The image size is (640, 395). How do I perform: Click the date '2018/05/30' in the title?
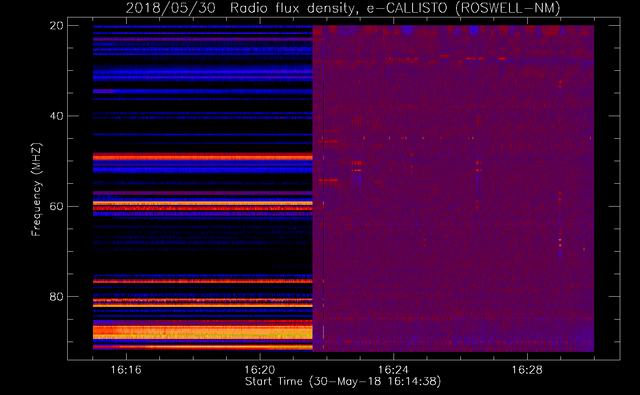(171, 8)
